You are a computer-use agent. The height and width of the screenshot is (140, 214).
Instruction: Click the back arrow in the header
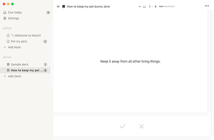(x=58, y=6)
